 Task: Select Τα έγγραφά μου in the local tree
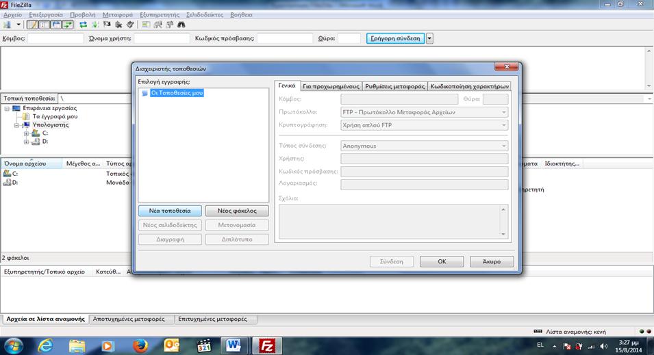[x=55, y=117]
